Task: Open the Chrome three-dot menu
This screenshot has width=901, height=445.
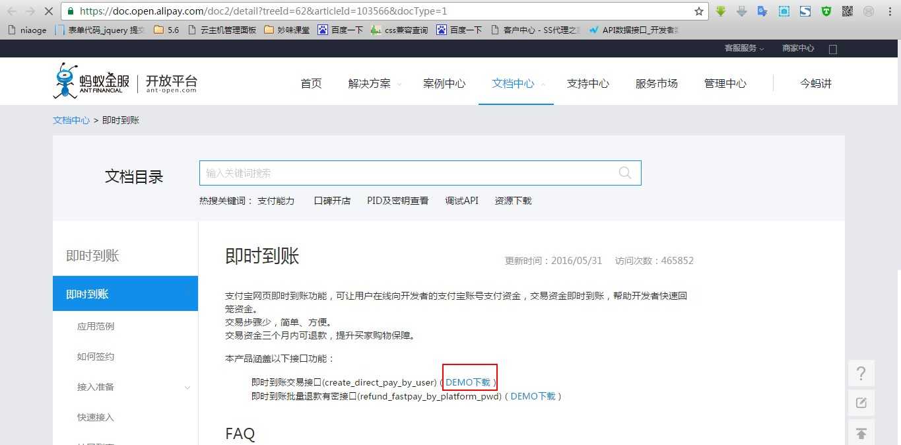Action: point(888,11)
